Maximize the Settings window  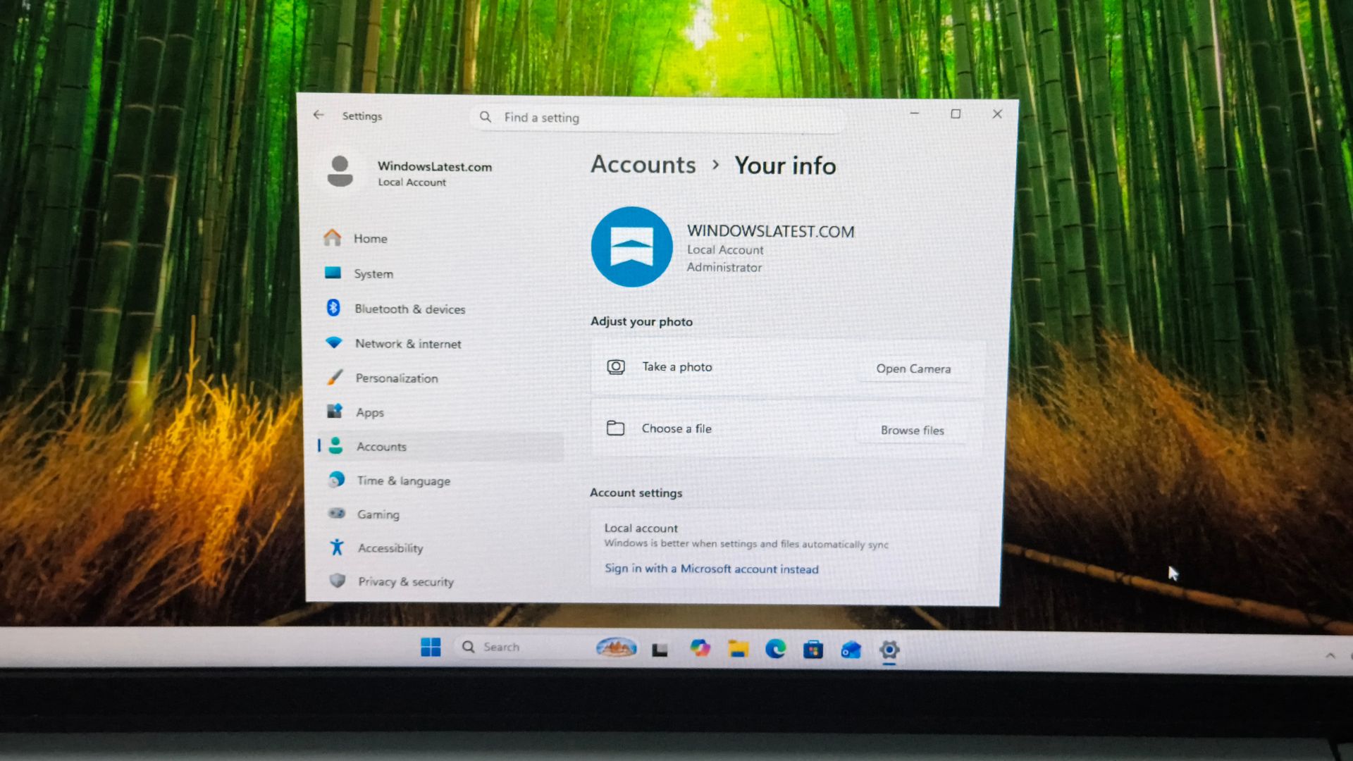pos(956,113)
